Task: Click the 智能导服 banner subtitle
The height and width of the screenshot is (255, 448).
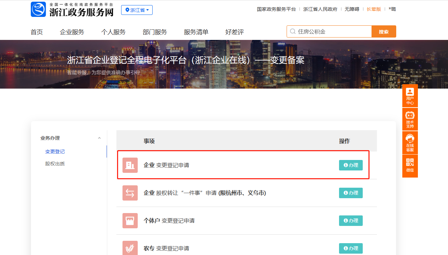Action: pos(104,72)
